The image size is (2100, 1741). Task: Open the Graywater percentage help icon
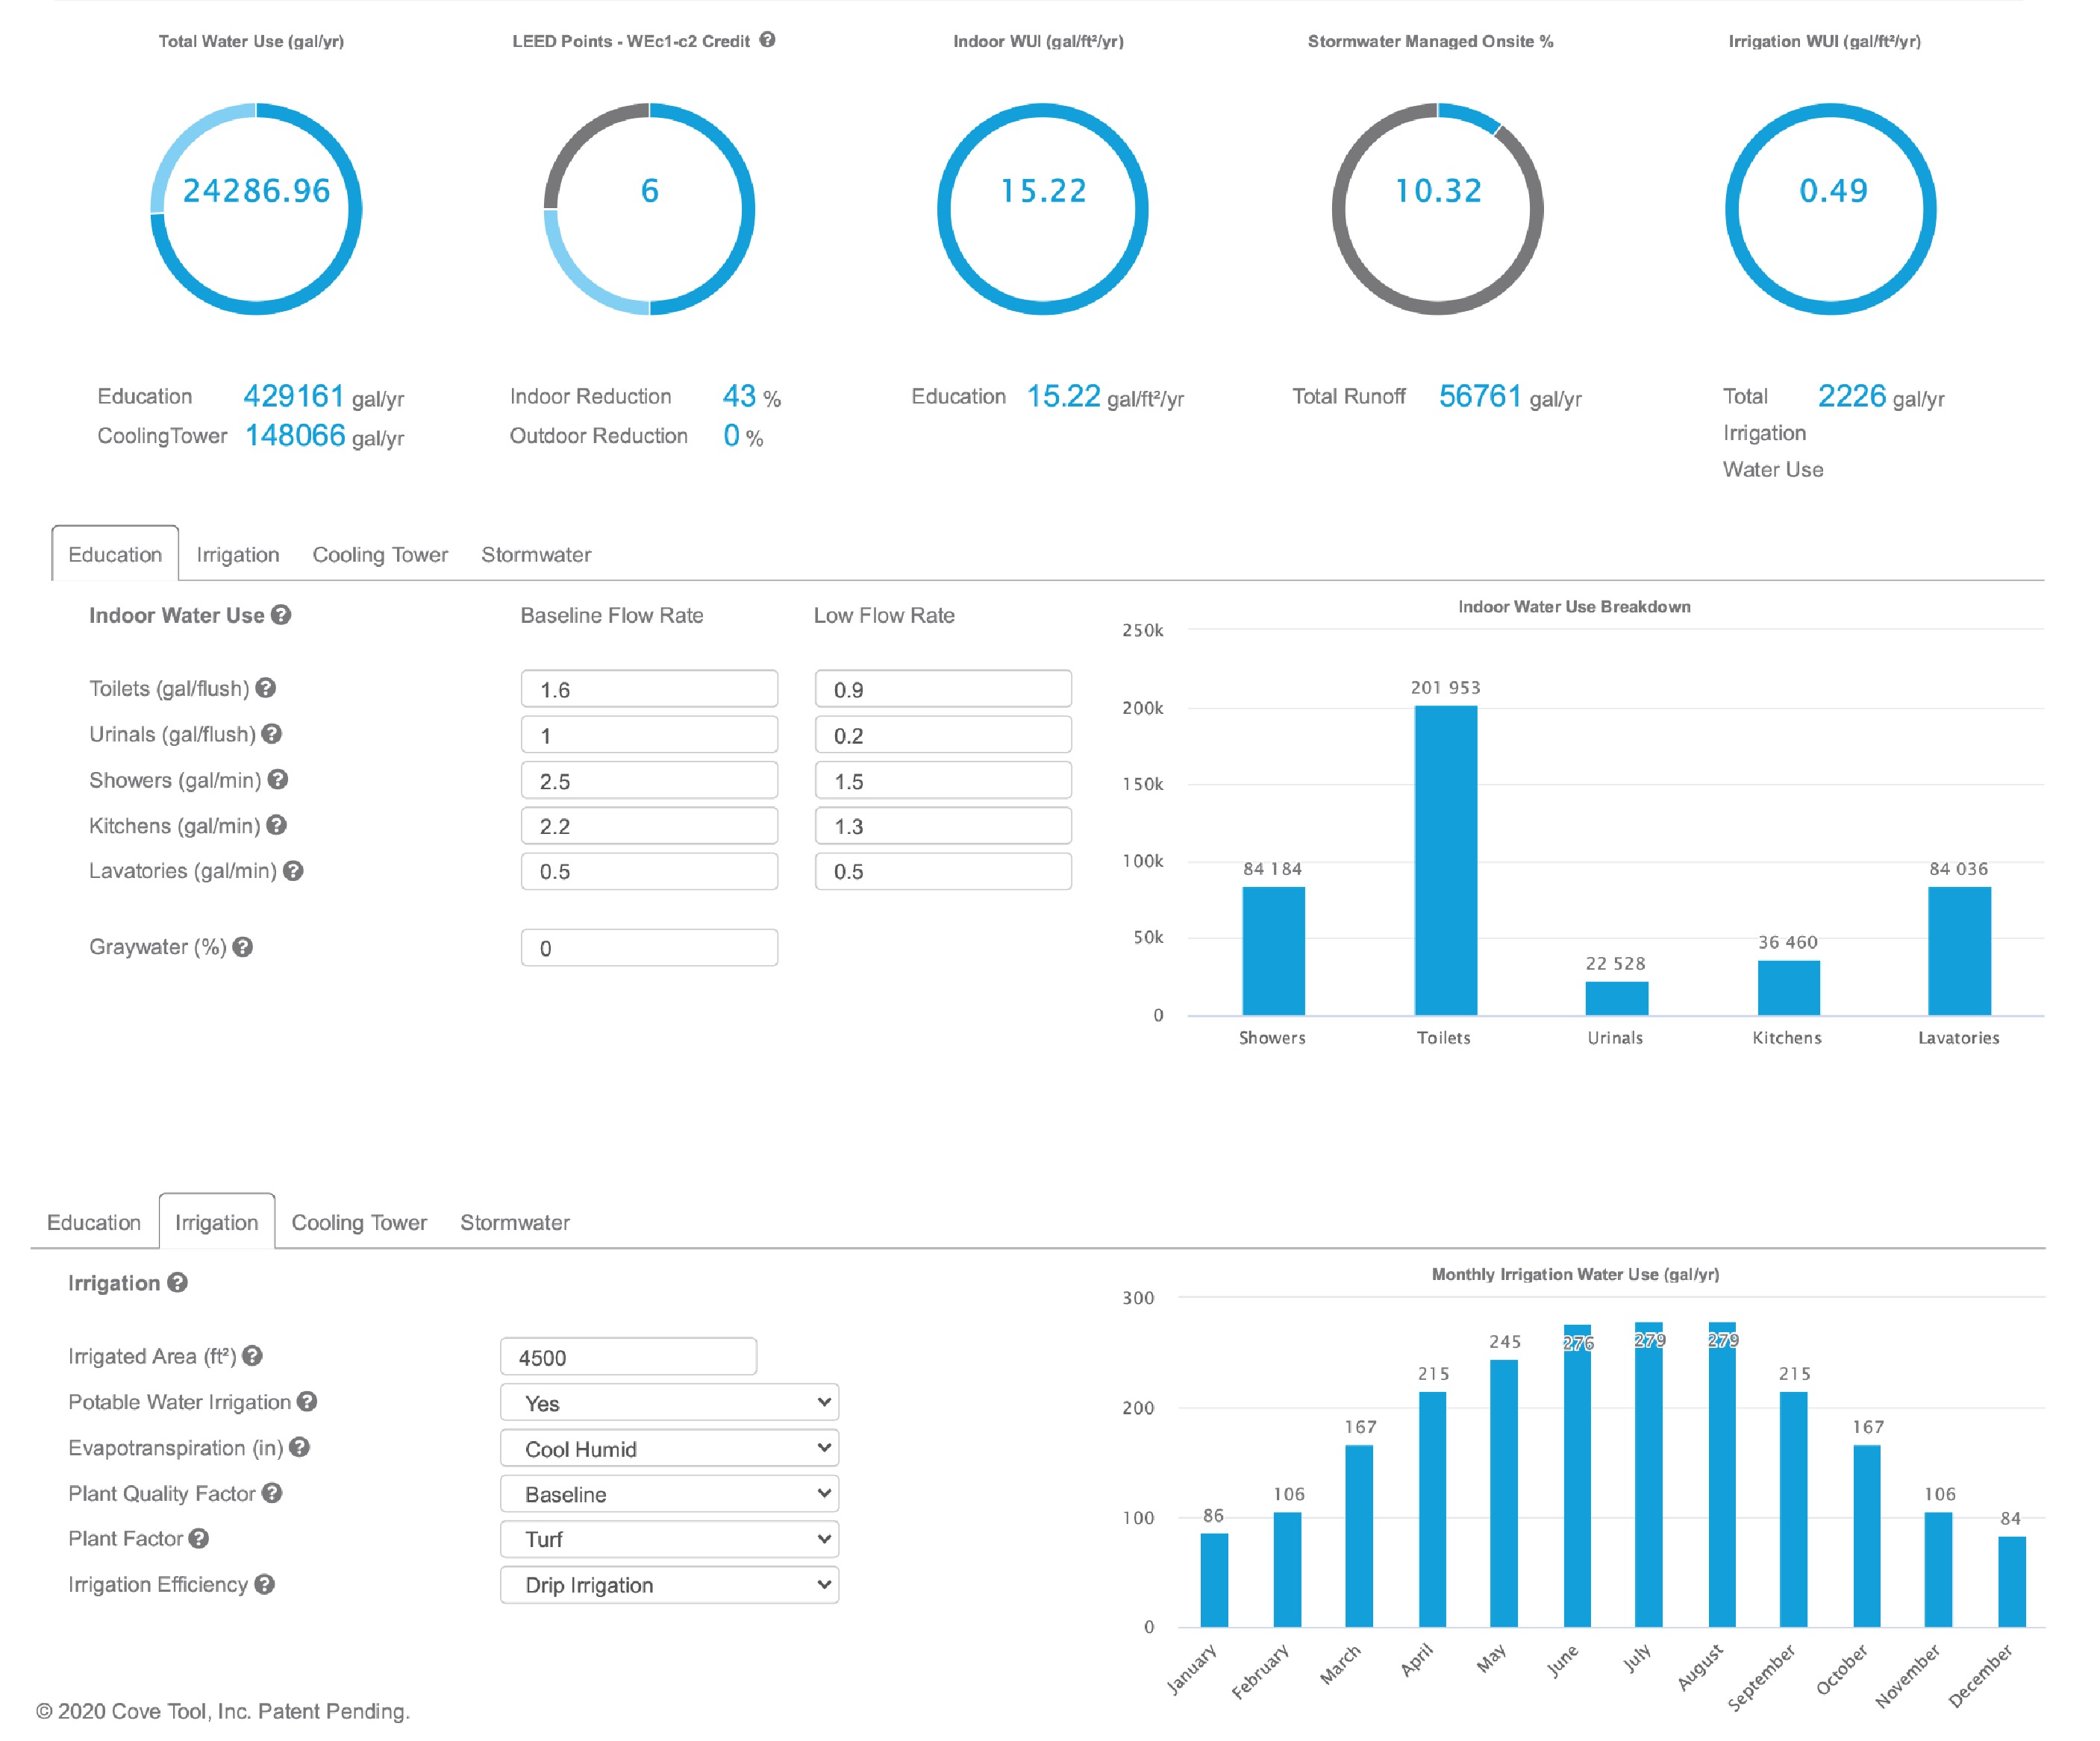click(x=243, y=947)
